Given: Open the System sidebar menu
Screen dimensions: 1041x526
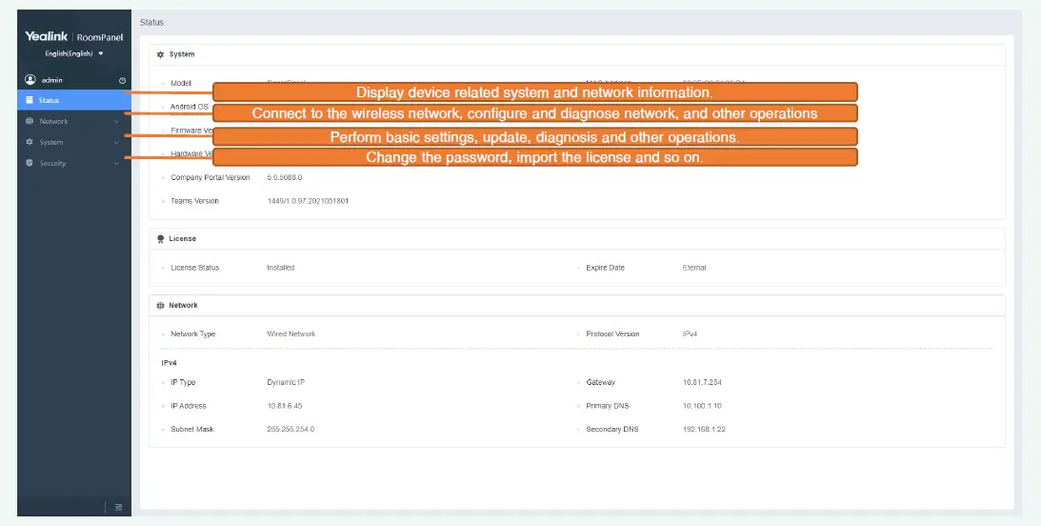Looking at the screenshot, I should [74, 142].
